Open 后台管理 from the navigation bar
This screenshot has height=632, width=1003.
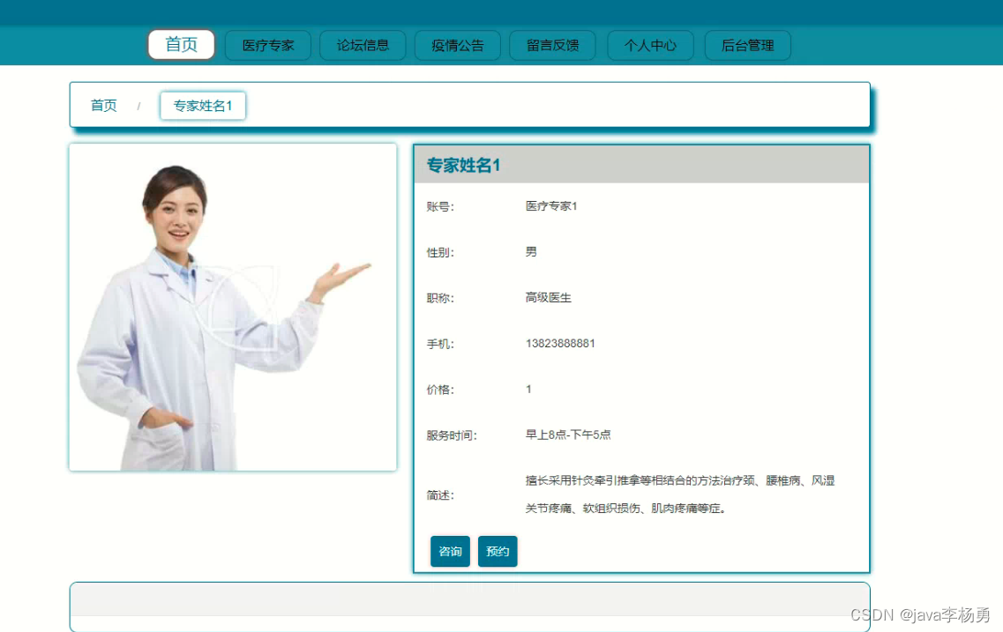(x=747, y=45)
